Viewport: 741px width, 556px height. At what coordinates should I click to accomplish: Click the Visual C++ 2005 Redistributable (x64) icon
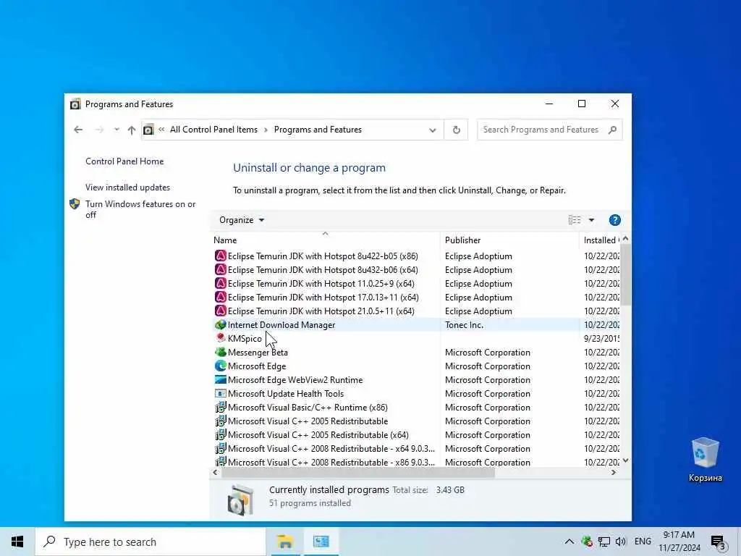[220, 434]
